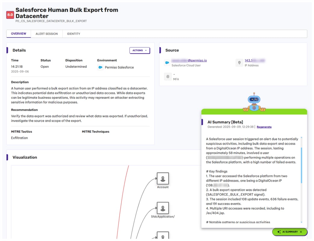Open the @permiso.io user link
Image resolution: width=314 pixels, height=241 pixels.
click(x=189, y=61)
